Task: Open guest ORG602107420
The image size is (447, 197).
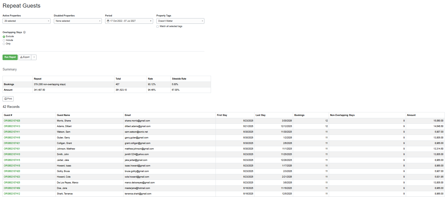Action: tap(12, 171)
